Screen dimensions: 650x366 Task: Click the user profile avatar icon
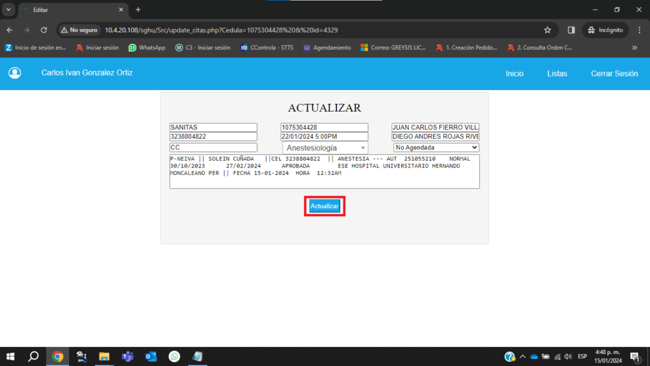click(x=14, y=74)
